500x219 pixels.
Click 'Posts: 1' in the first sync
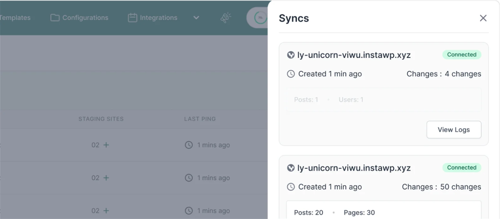click(306, 100)
